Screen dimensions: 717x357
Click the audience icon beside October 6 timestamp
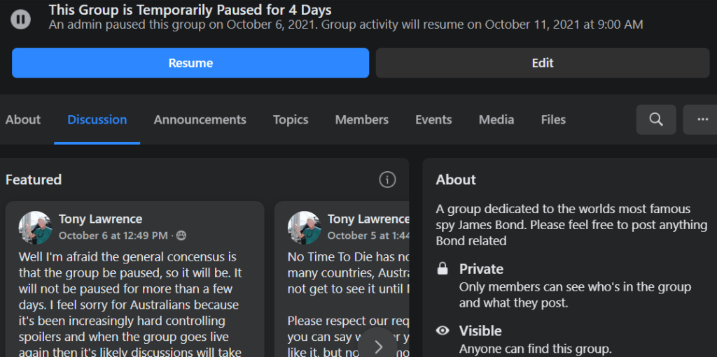coord(181,236)
